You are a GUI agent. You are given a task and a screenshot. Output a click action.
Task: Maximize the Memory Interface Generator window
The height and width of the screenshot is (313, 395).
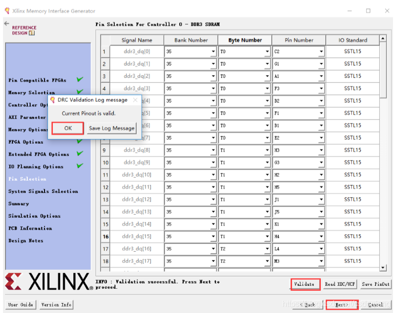(x=368, y=11)
